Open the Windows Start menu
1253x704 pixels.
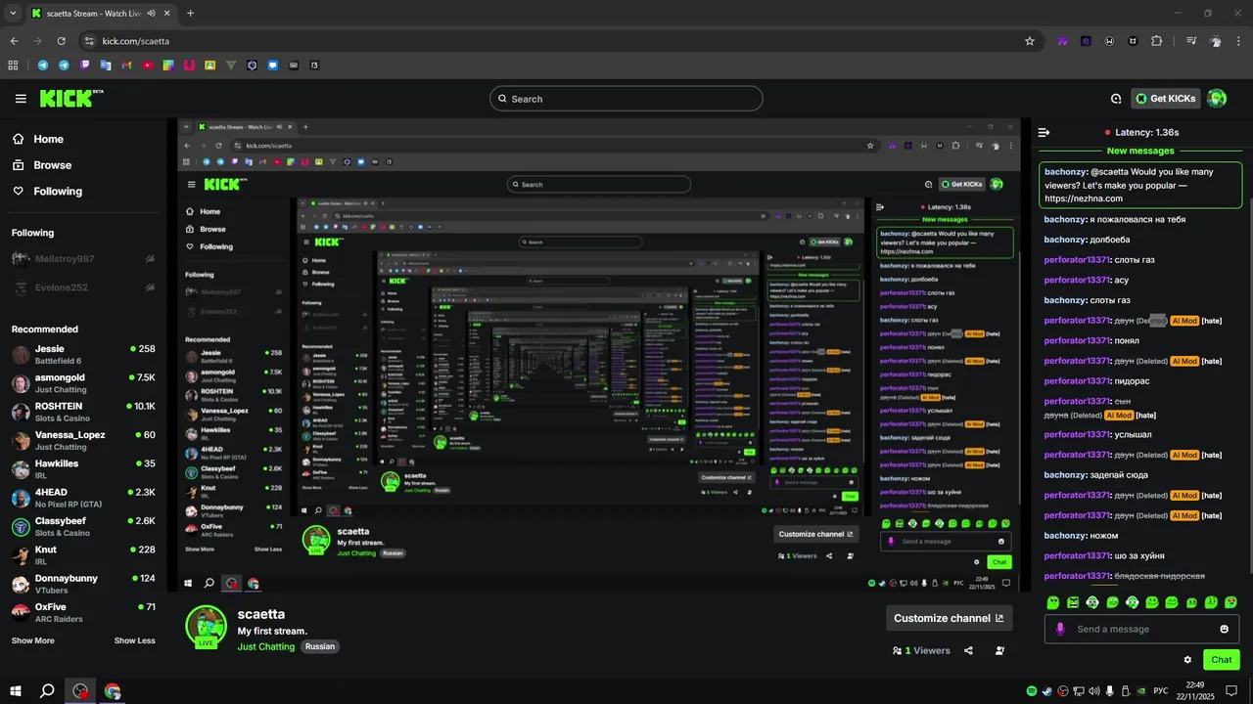15,691
